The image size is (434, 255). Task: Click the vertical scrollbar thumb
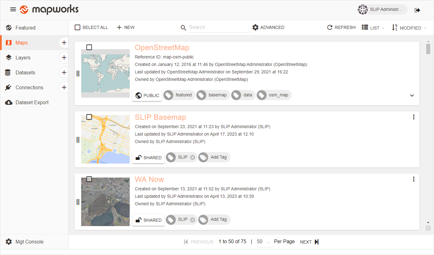coord(428,49)
